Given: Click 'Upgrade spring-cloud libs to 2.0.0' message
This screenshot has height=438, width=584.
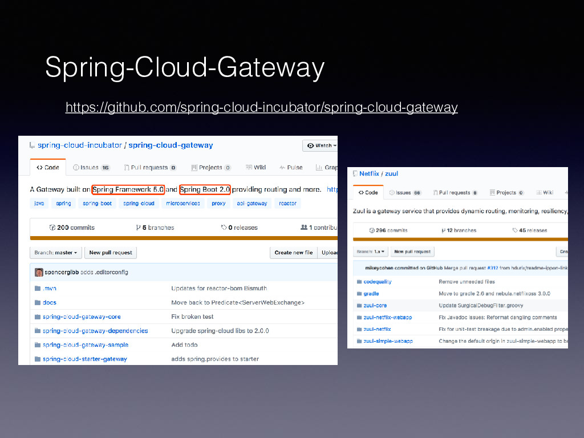Looking at the screenshot, I should click(x=220, y=331).
